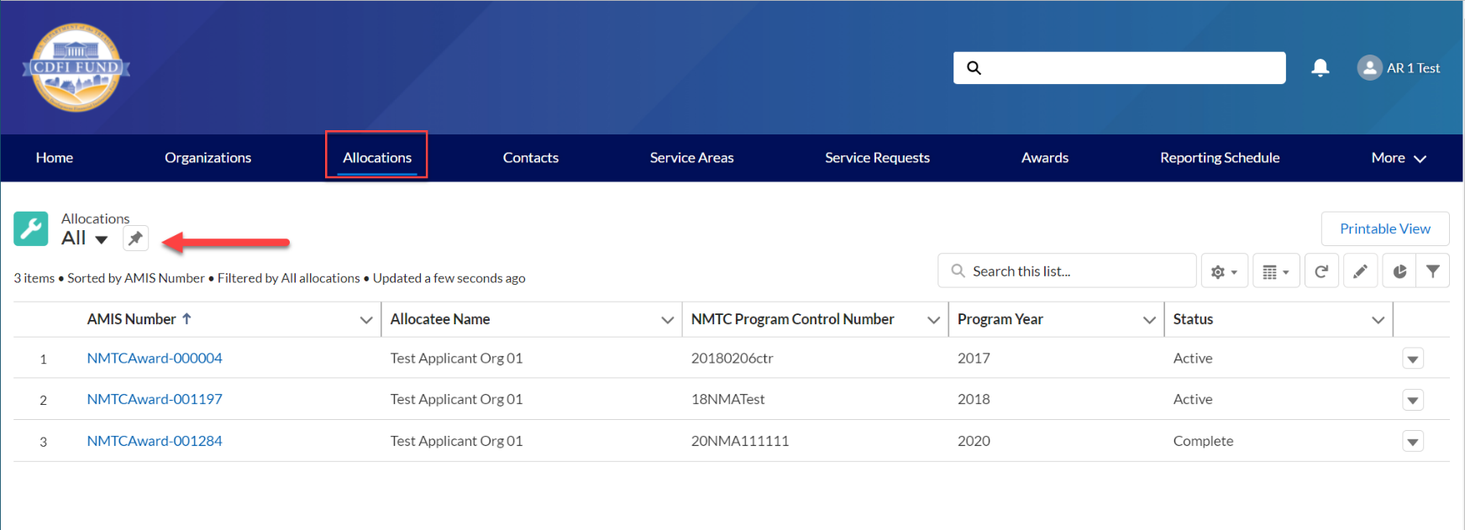Open the display-as table dropdown
1465x530 pixels.
(1275, 271)
